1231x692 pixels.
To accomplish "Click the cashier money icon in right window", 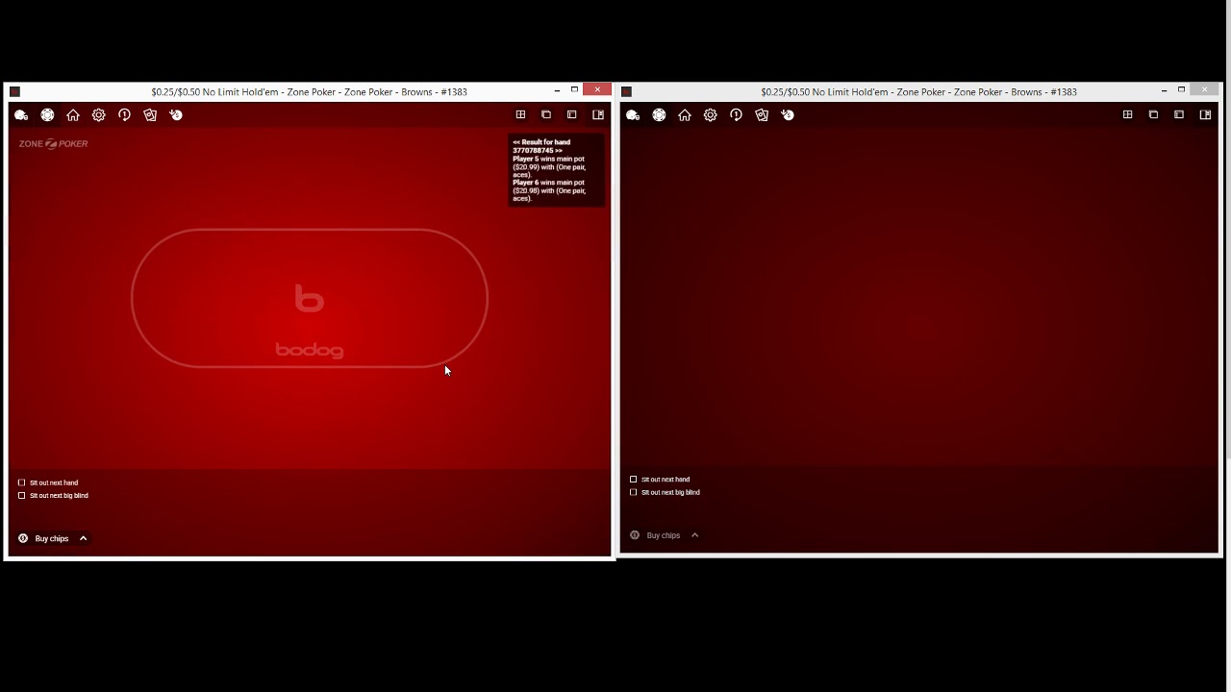I will 788,115.
